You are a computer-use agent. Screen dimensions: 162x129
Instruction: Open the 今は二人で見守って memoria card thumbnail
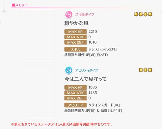pos(37,92)
